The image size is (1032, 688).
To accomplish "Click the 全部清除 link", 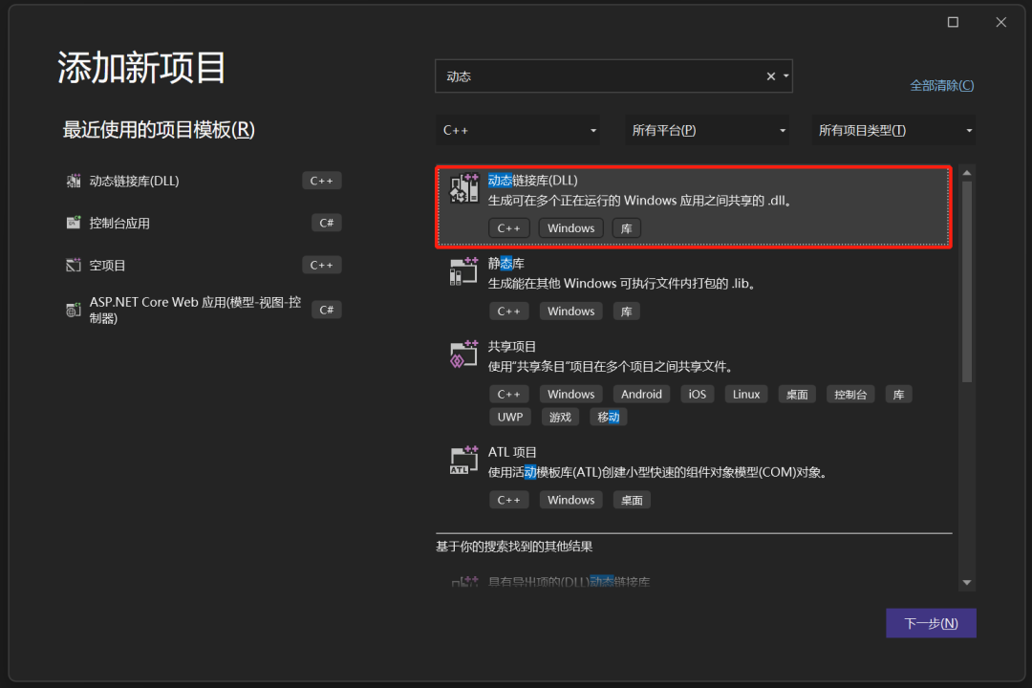I will pyautogui.click(x=941, y=85).
